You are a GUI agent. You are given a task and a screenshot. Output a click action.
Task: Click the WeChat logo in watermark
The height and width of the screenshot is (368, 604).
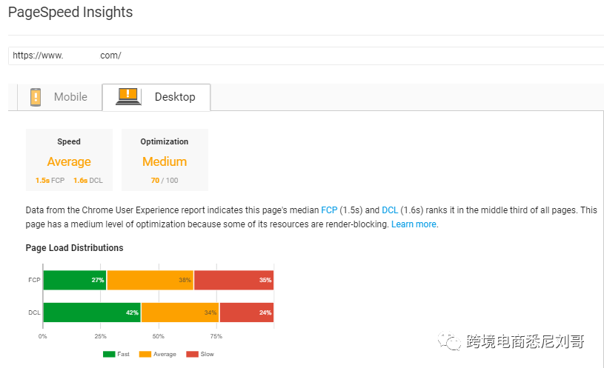click(449, 341)
